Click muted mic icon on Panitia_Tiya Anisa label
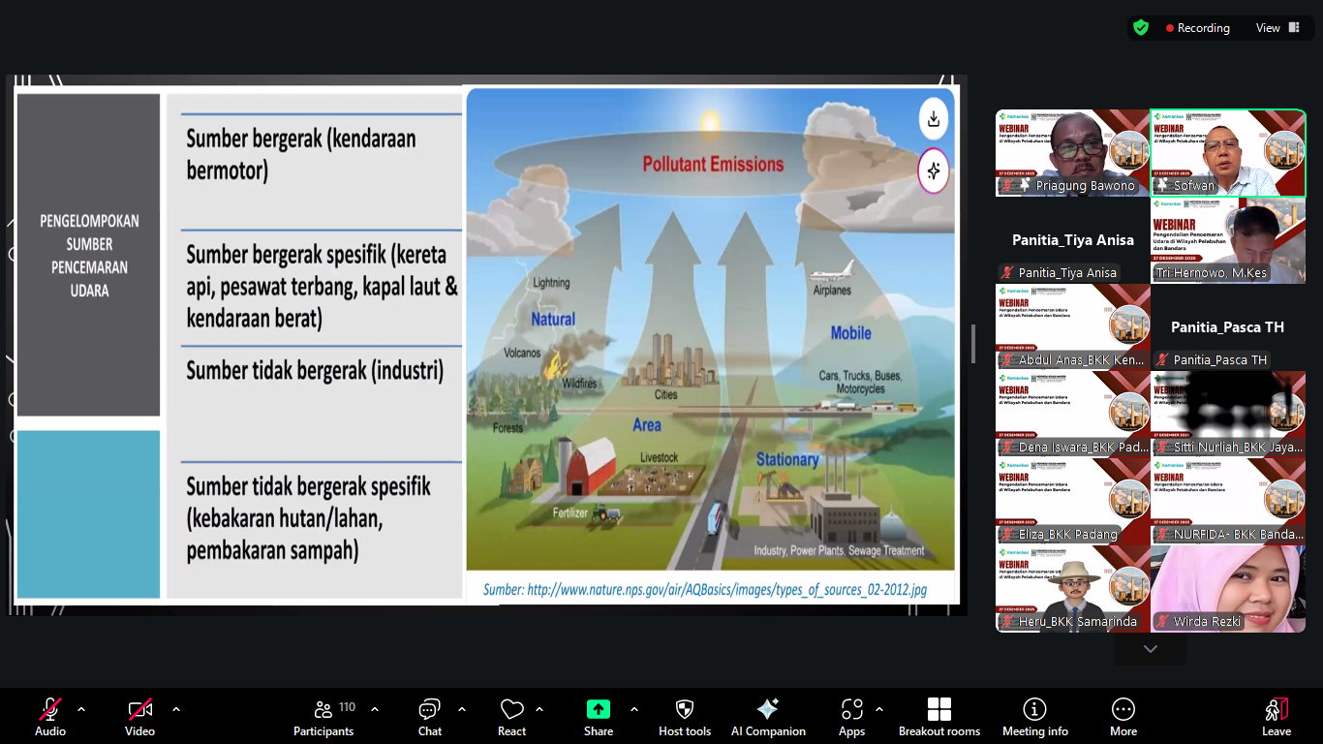The image size is (1323, 744). click(1007, 273)
